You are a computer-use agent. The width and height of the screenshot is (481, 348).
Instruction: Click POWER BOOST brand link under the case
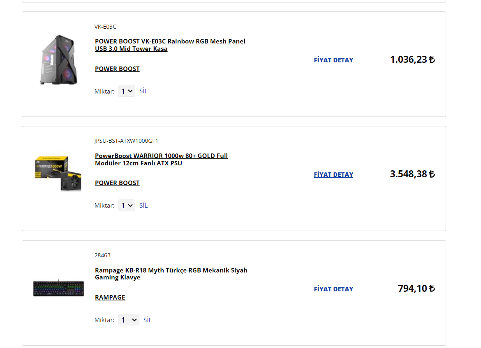coord(117,69)
